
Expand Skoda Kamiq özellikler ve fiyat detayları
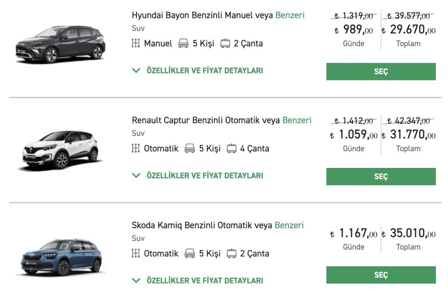coord(198,280)
